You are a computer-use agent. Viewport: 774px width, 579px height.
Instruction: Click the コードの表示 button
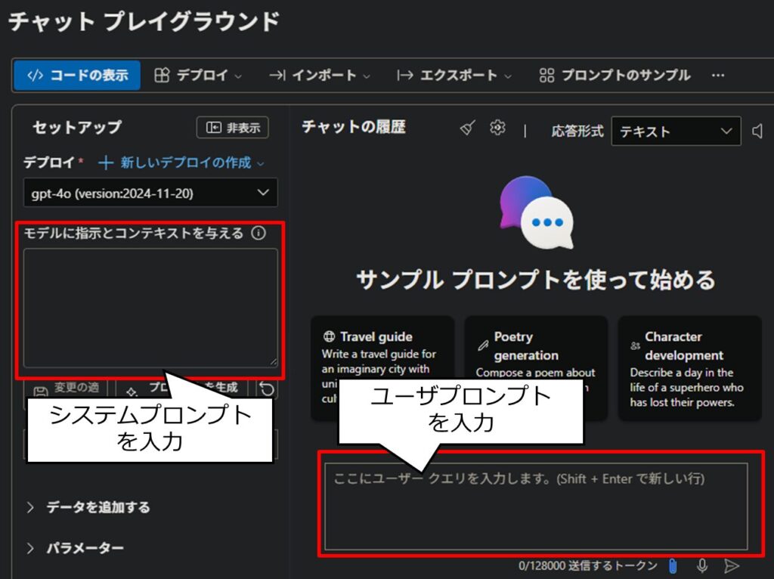77,76
